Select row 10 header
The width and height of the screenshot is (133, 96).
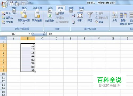tap(3, 74)
